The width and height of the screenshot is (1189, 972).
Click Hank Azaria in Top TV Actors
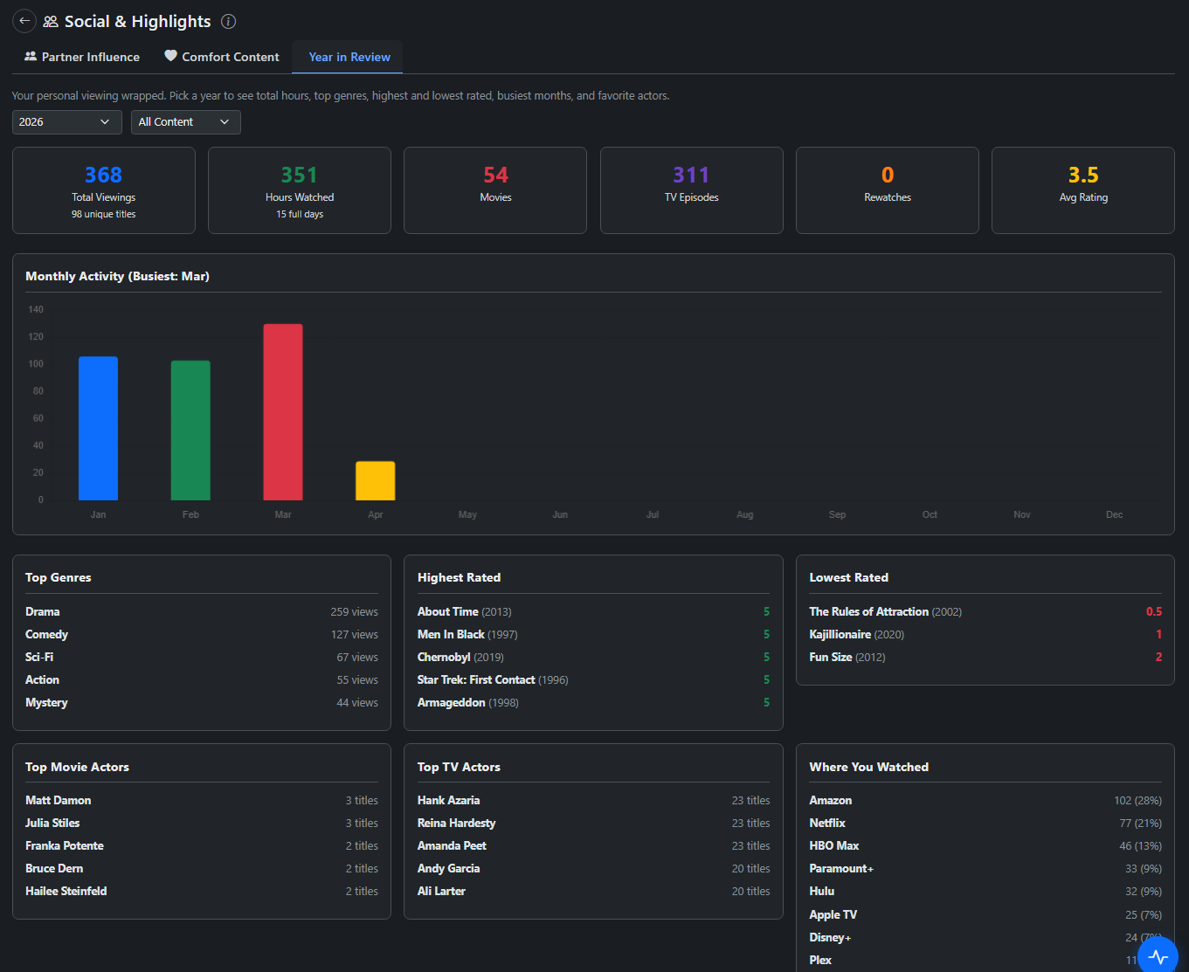tap(448, 800)
